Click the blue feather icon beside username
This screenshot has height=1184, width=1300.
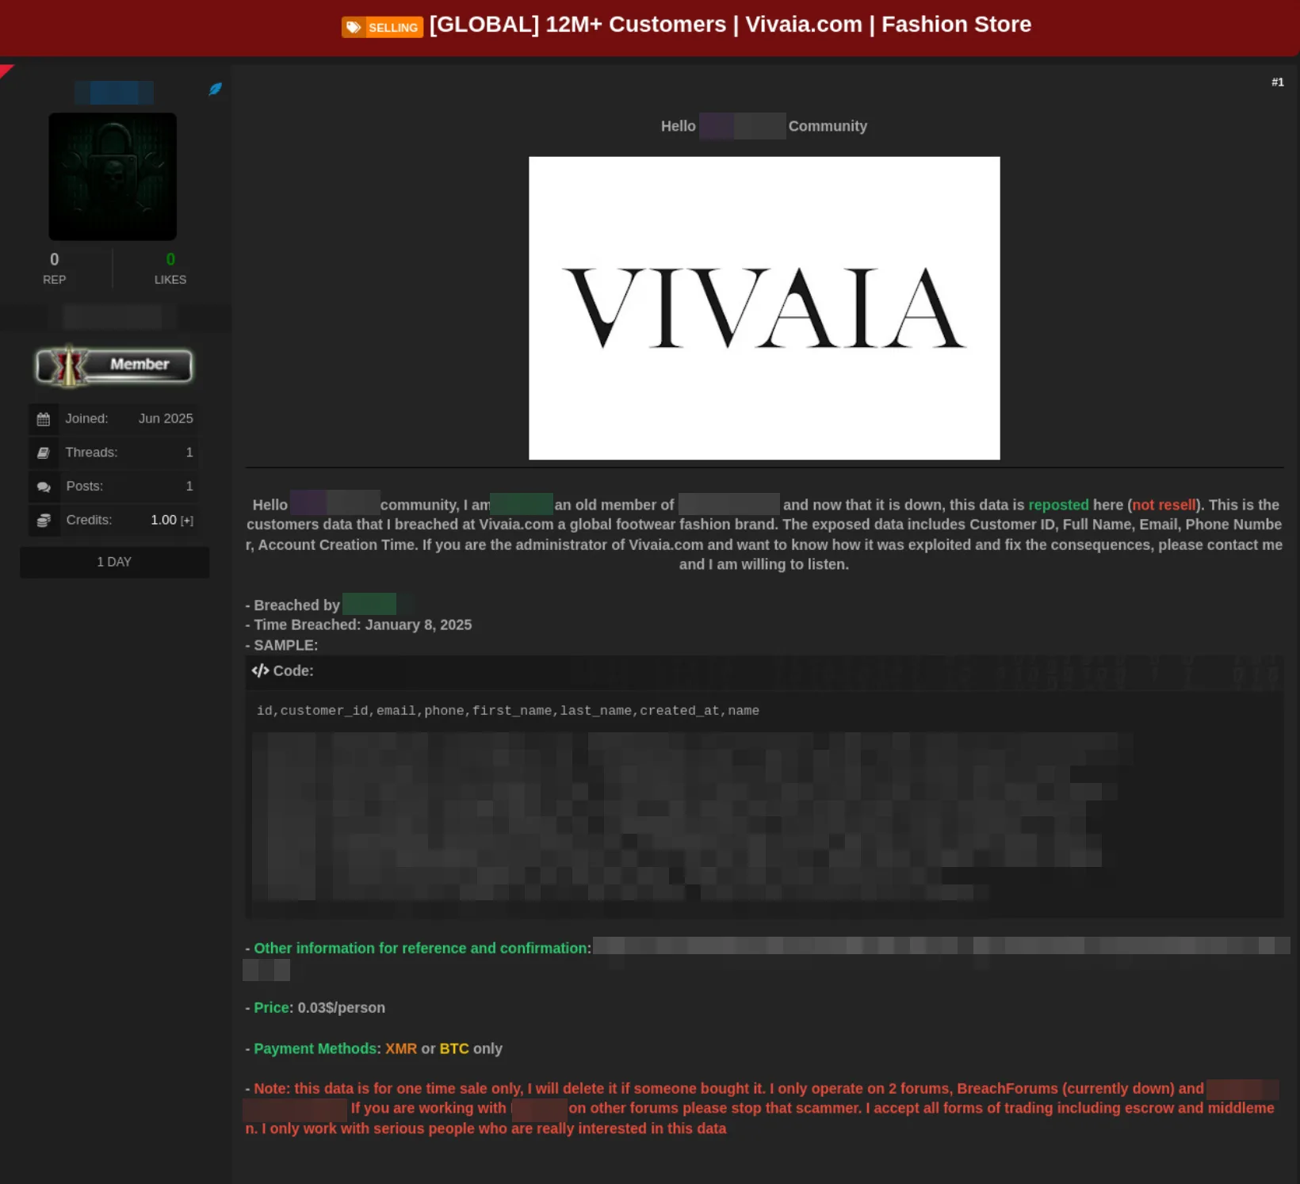215,89
